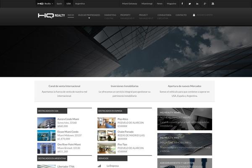This screenshot has width=252, height=168.
Task: Click the HQ Realty main logo
Action: coord(51,16)
